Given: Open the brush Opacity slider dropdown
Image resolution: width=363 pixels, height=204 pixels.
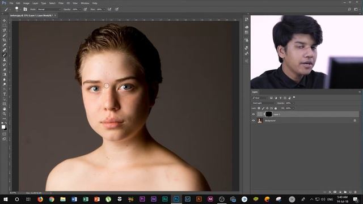Looking at the screenshot, I should click(80, 10).
